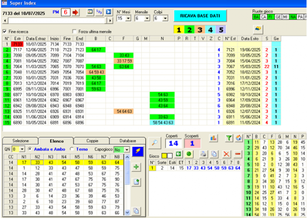Click the Coperti value box 14

(x=173, y=143)
